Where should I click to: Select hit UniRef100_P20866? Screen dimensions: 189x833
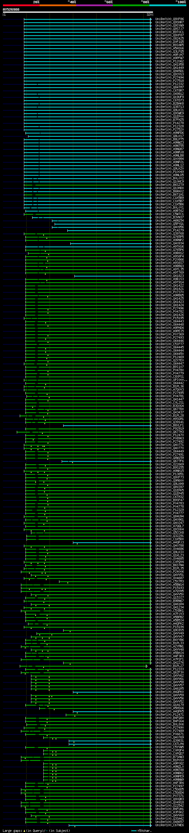pyautogui.click(x=170, y=260)
